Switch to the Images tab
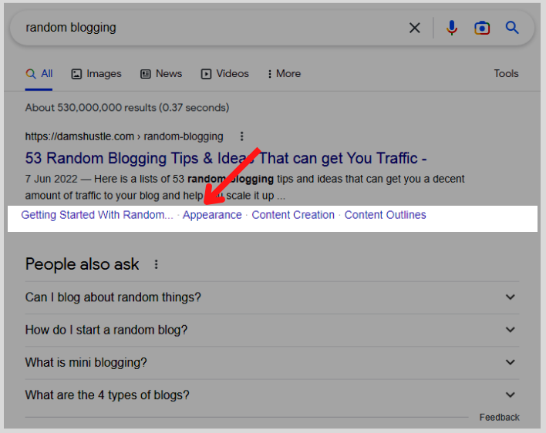Viewport: 546px width, 433px height. (96, 74)
